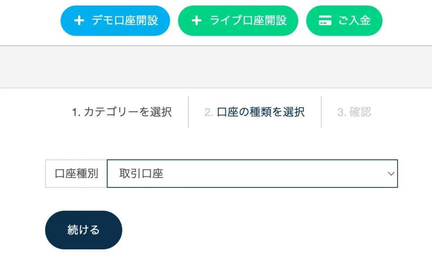432x262 pixels.
Task: Open the ライブ口座開設 green button
Action: [x=238, y=20]
